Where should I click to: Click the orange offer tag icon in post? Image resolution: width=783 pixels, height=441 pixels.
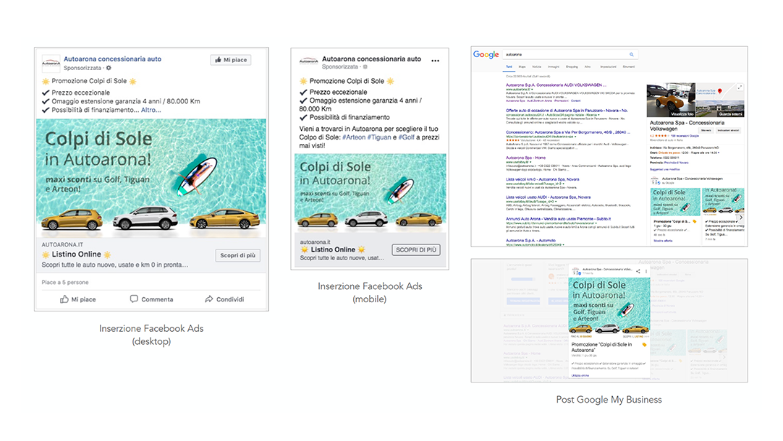[x=644, y=345]
